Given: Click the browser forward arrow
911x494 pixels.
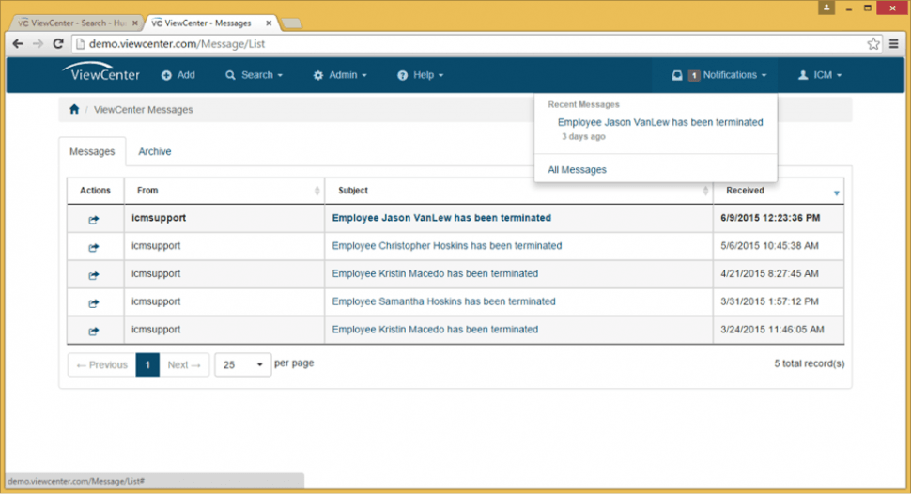Looking at the screenshot, I should (x=38, y=43).
